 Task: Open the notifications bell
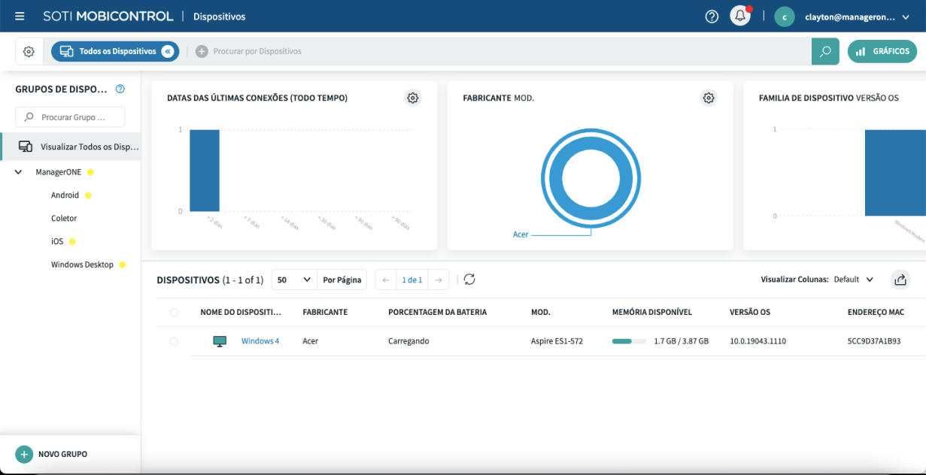pos(740,16)
